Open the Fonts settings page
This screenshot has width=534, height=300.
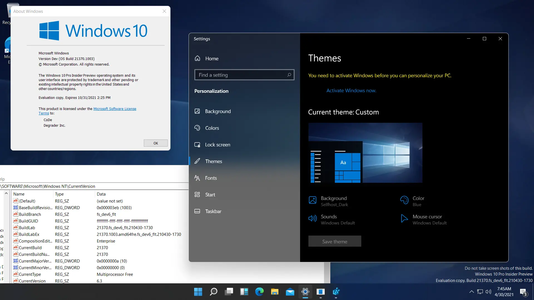coord(244,178)
